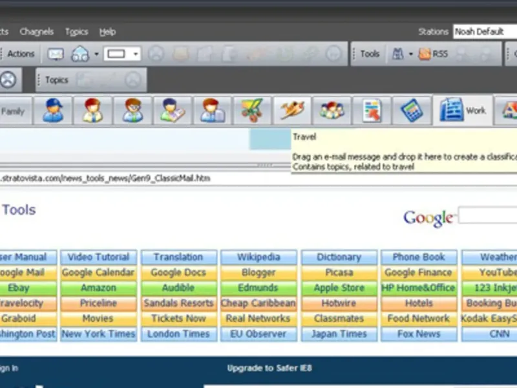The width and height of the screenshot is (517, 388).
Task: Open the Food Network link
Action: tap(419, 318)
